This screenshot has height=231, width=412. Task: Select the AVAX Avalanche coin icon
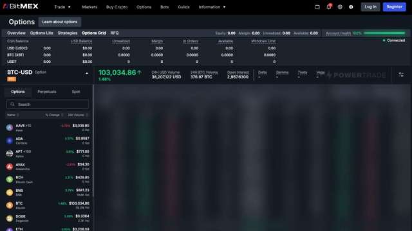(10, 167)
